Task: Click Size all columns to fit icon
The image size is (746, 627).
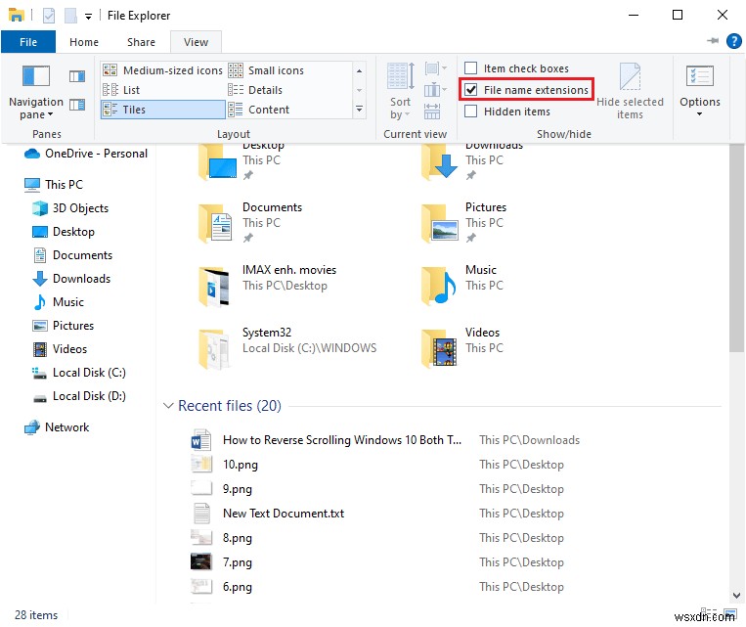Action: click(x=432, y=111)
